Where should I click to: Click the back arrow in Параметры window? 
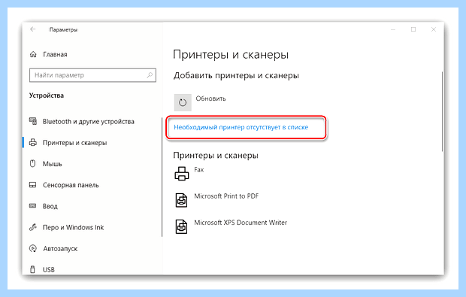[32, 29]
